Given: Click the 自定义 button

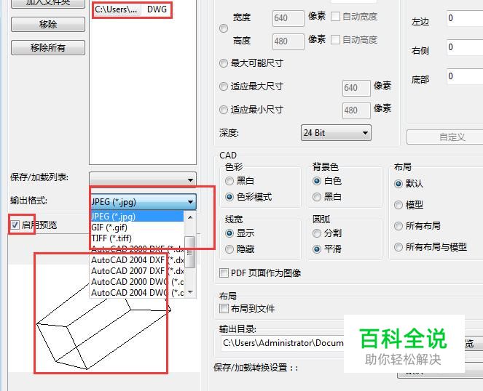Looking at the screenshot, I should coord(445,137).
